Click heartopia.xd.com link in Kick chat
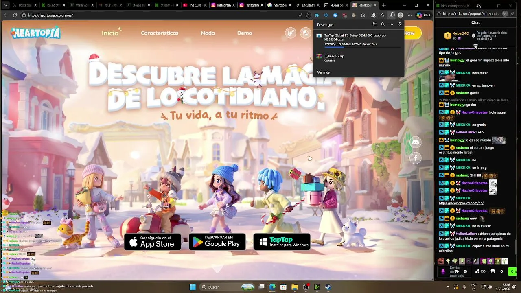Screen dimensions: 521x293 (461, 203)
